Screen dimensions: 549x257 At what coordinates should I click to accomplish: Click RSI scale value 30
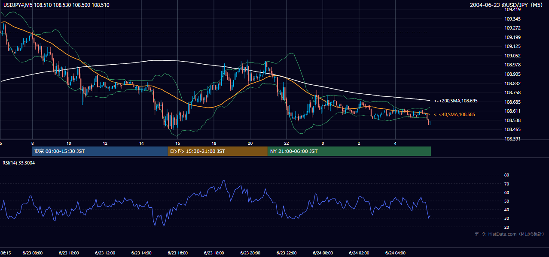click(x=506, y=218)
